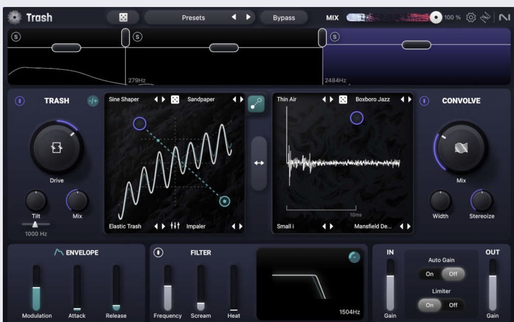The width and height of the screenshot is (514, 322).
Task: Click the Stereoize knob
Action: pyautogui.click(x=481, y=201)
